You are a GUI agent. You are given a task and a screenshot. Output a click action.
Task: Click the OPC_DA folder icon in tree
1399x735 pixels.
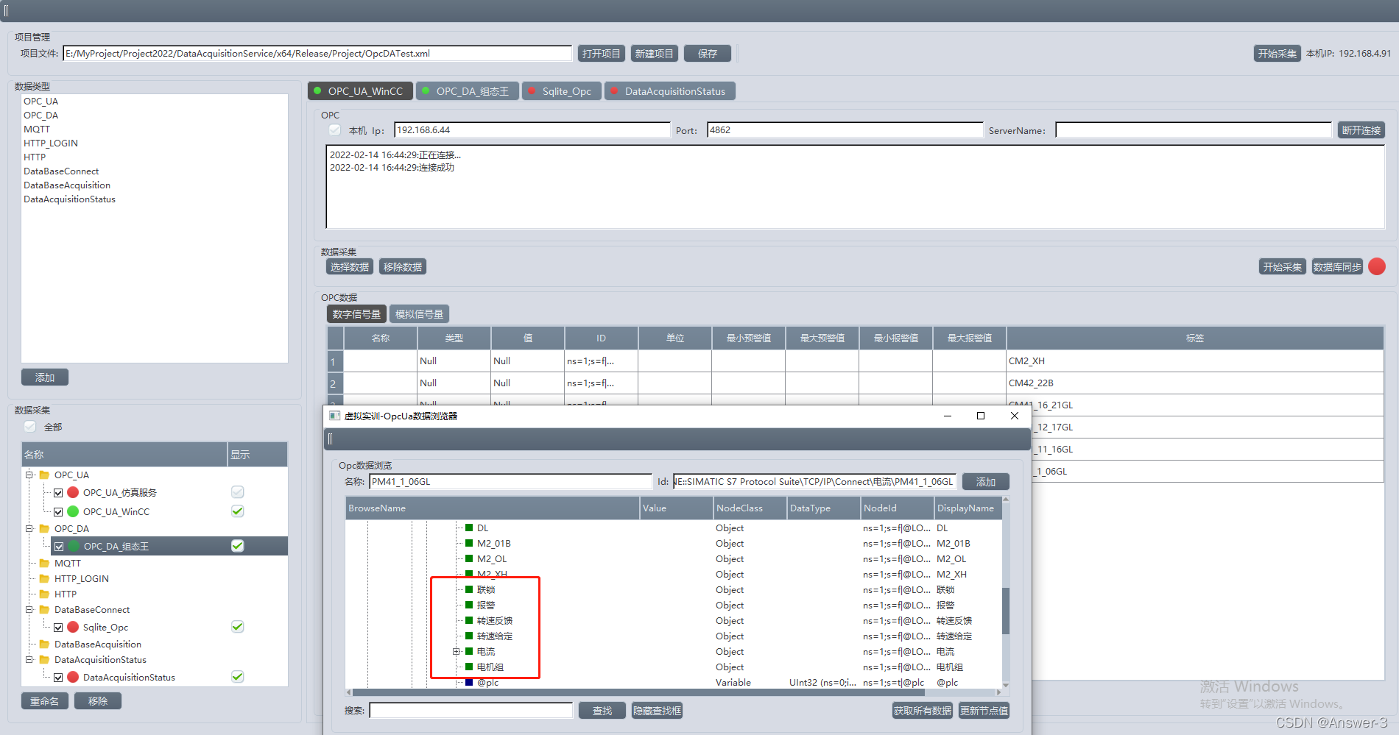click(x=44, y=529)
